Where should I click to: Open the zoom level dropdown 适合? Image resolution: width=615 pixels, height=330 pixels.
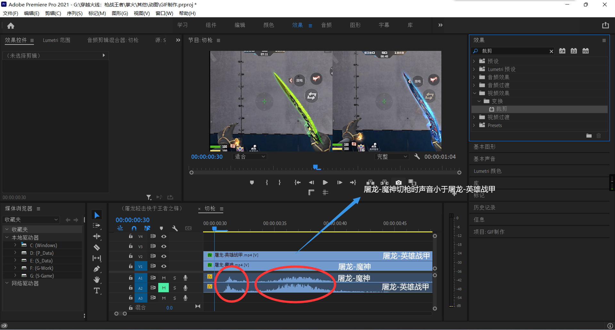pyautogui.click(x=250, y=157)
